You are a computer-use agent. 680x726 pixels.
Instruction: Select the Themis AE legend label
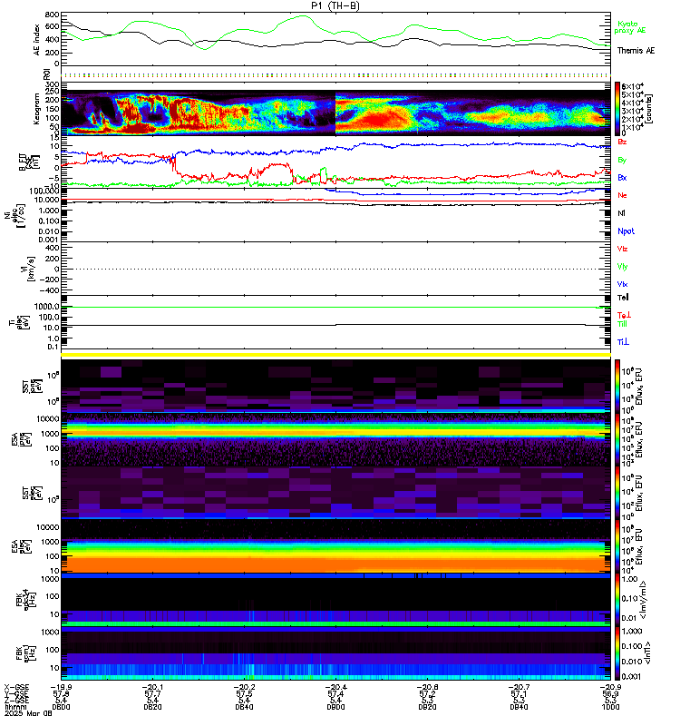pos(636,51)
